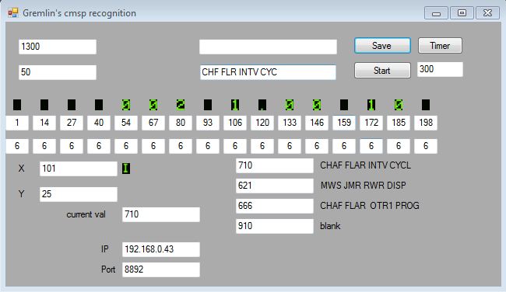
Task: Click the CHF FLR INTV CYC text field
Action: click(x=268, y=72)
